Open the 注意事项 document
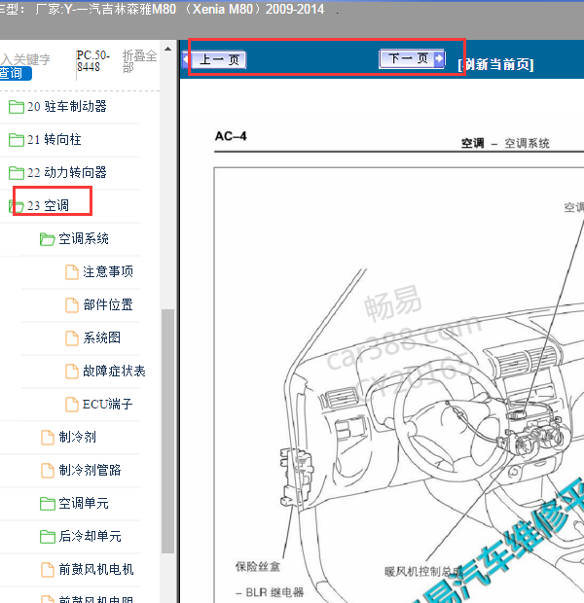584x603 pixels. [108, 272]
